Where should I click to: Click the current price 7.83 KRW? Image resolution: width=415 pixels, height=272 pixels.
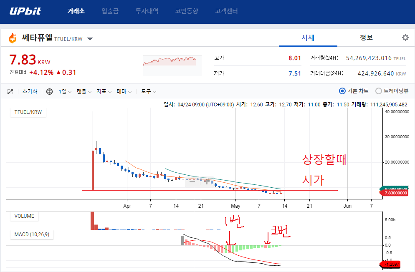[x=30, y=60]
